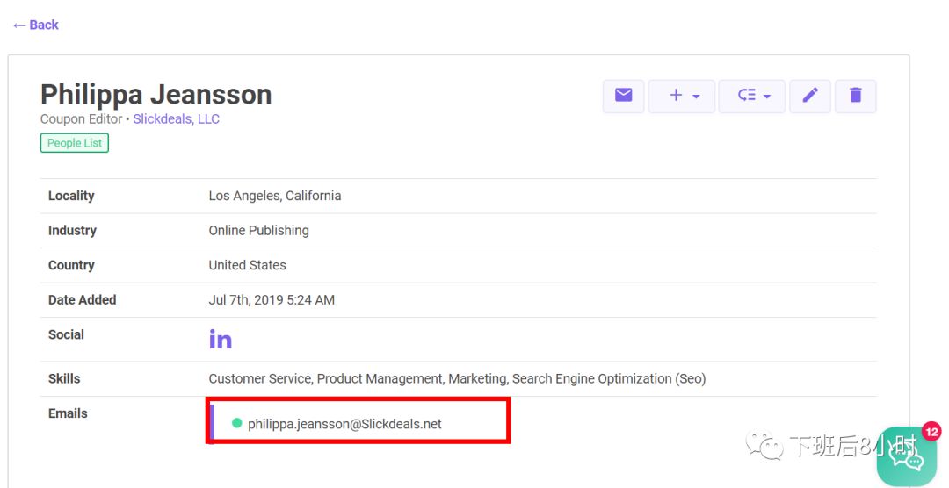Click the Emails row label
The height and width of the screenshot is (488, 949).
68,413
